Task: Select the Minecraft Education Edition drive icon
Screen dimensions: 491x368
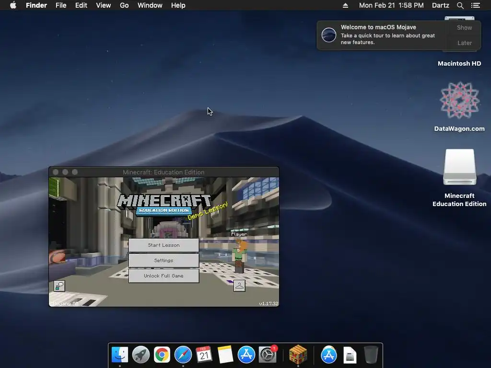Action: tap(459, 167)
